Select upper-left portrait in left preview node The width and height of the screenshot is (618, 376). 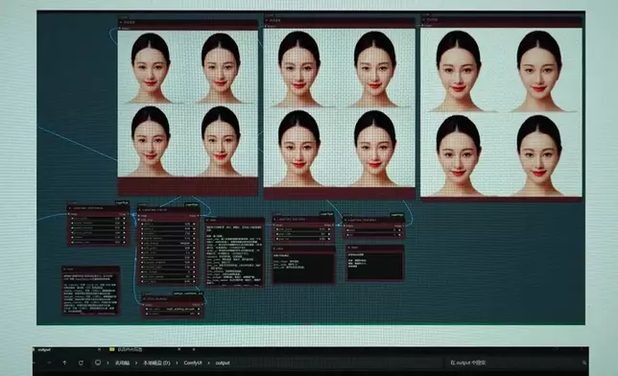151,68
